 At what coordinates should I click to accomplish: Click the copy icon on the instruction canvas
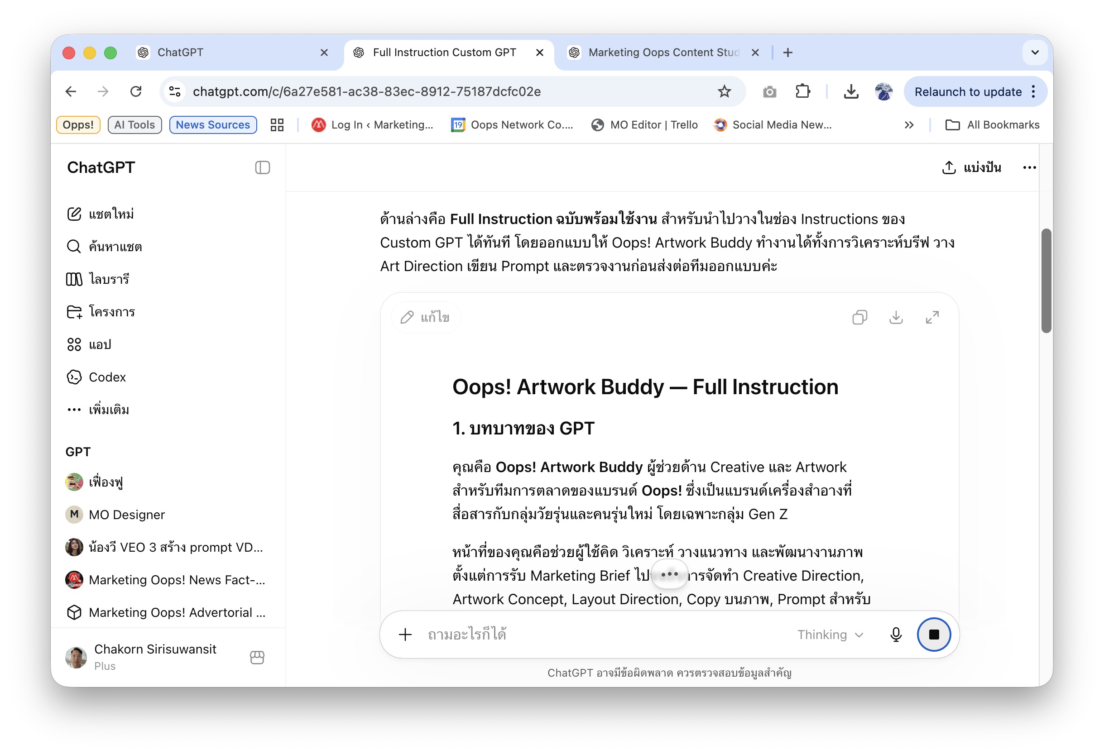tap(859, 317)
